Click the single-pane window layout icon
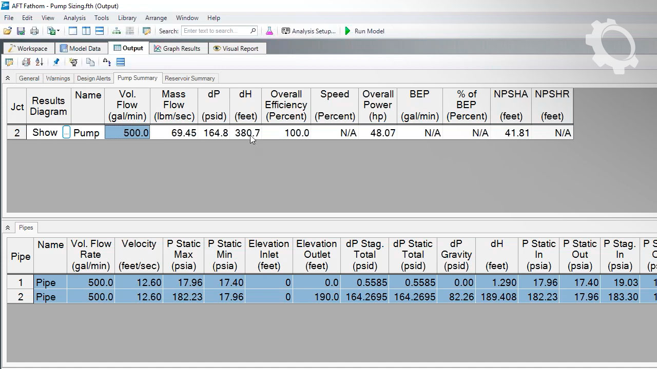The image size is (657, 369). coord(73,31)
